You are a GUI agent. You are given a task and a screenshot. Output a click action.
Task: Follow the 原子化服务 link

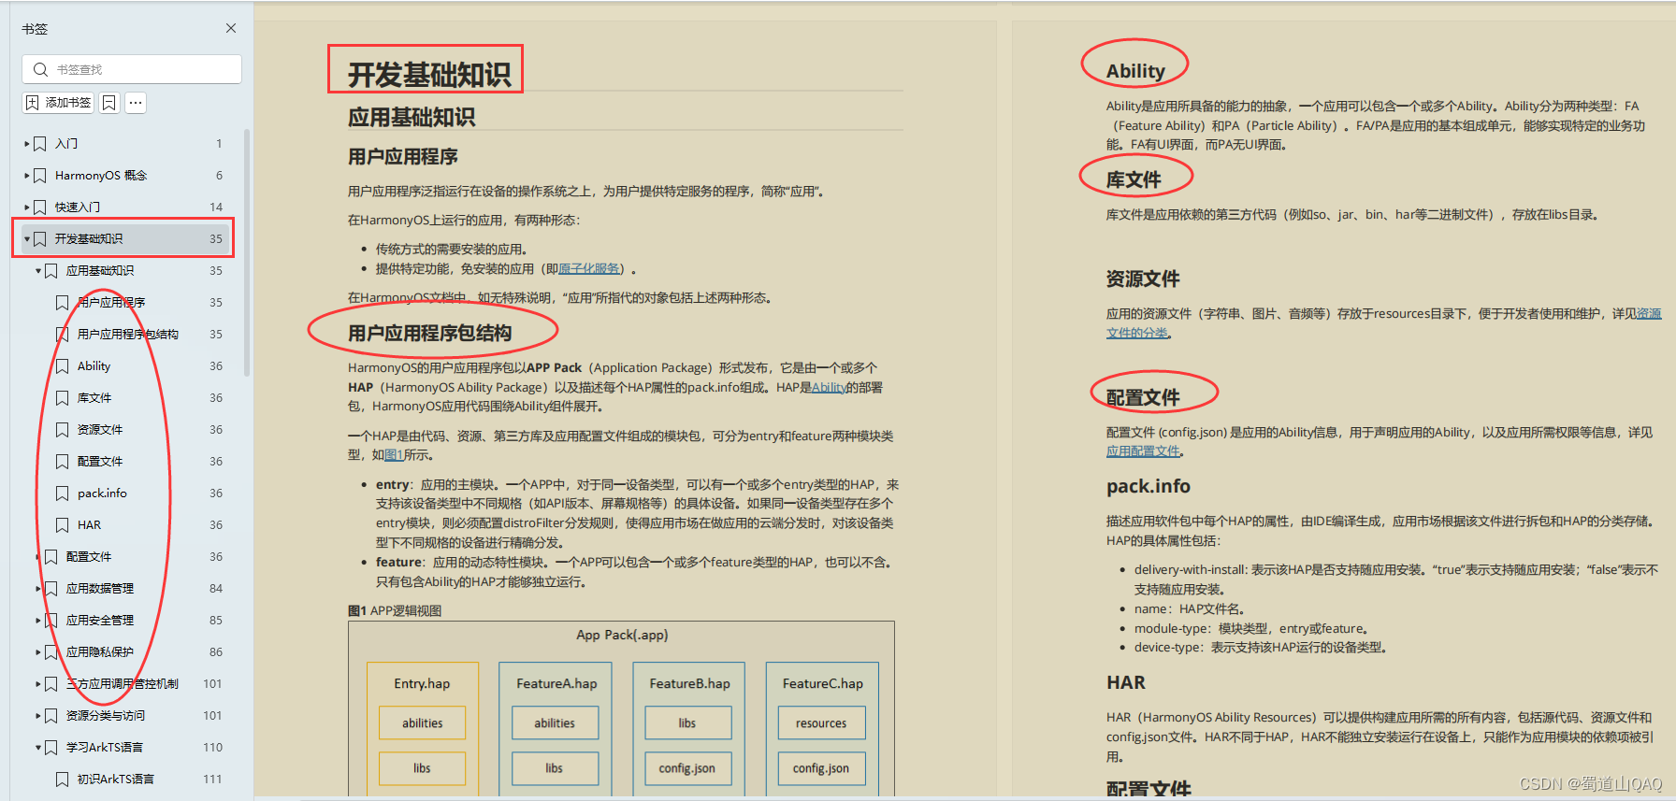point(589,269)
